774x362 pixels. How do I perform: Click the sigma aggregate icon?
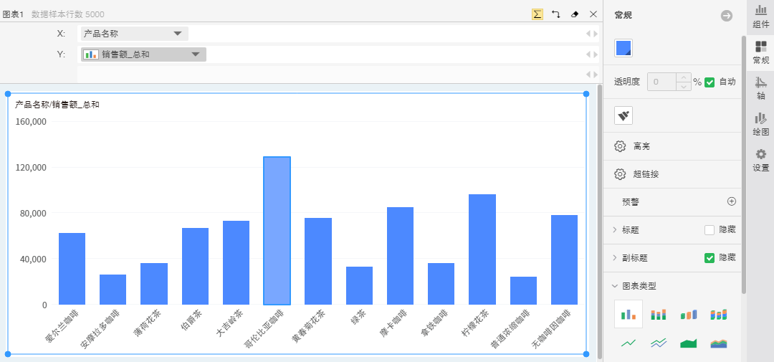537,14
